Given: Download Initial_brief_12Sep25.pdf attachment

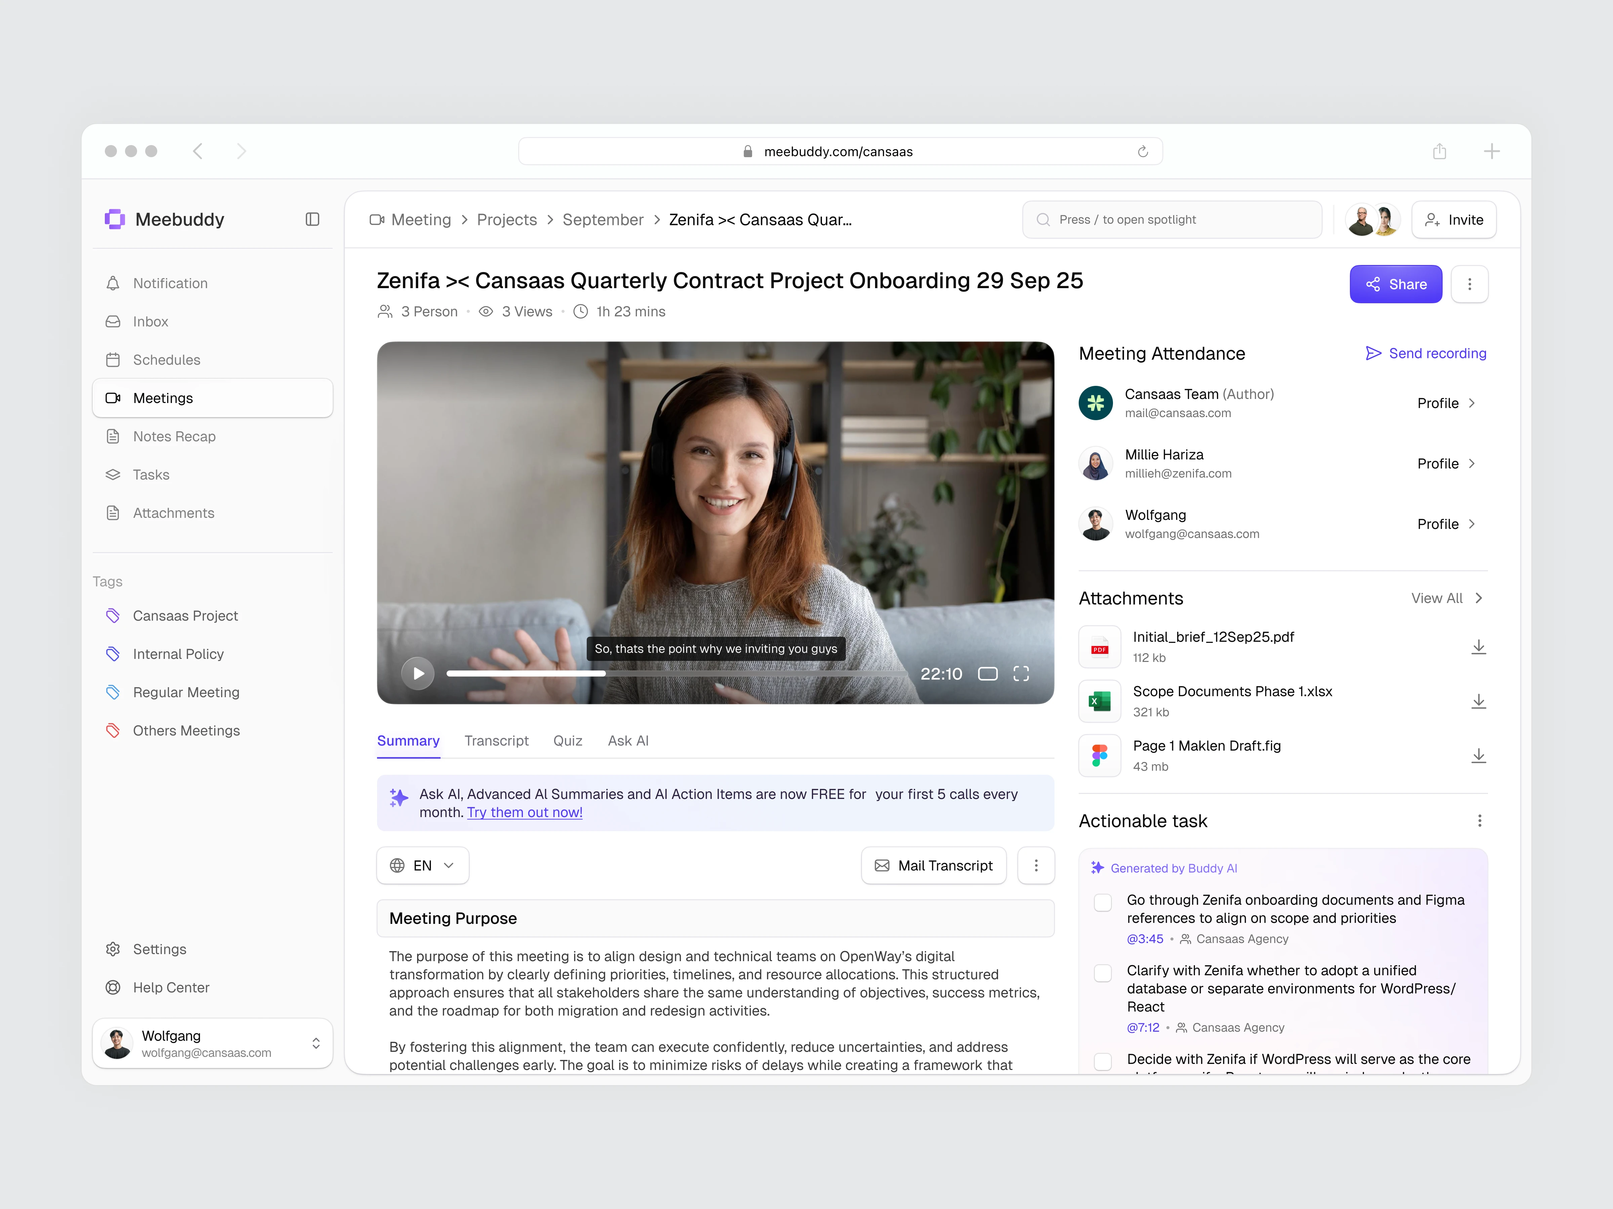Looking at the screenshot, I should click(x=1478, y=647).
